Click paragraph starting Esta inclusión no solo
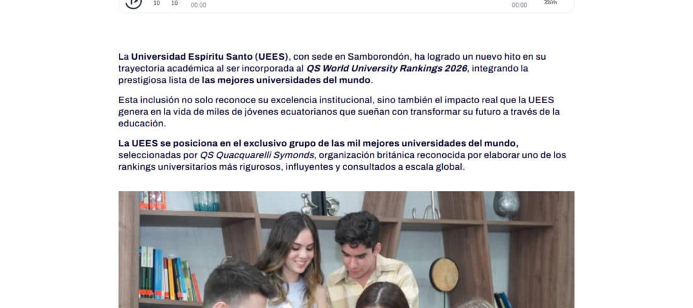Image resolution: width=693 pixels, height=308 pixels. [339, 112]
